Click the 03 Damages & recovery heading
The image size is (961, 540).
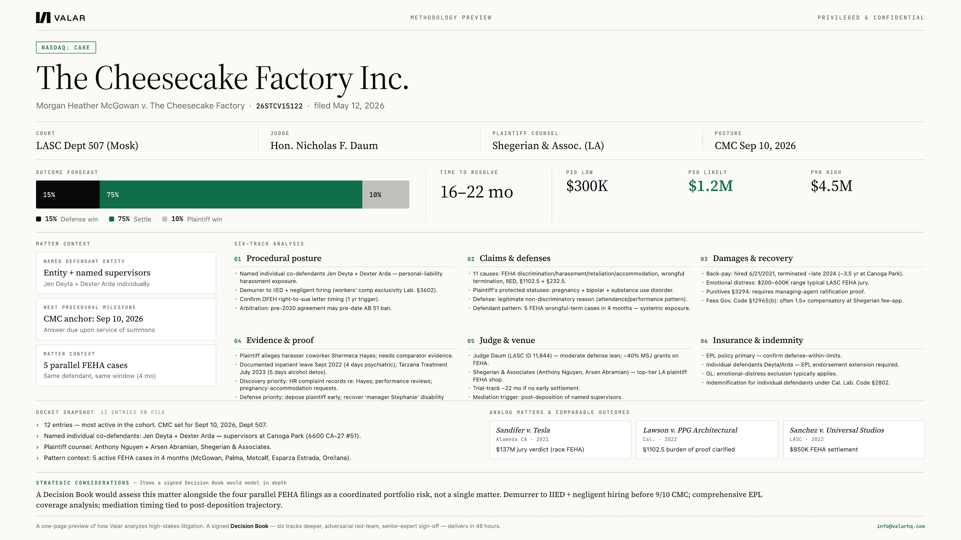747,258
